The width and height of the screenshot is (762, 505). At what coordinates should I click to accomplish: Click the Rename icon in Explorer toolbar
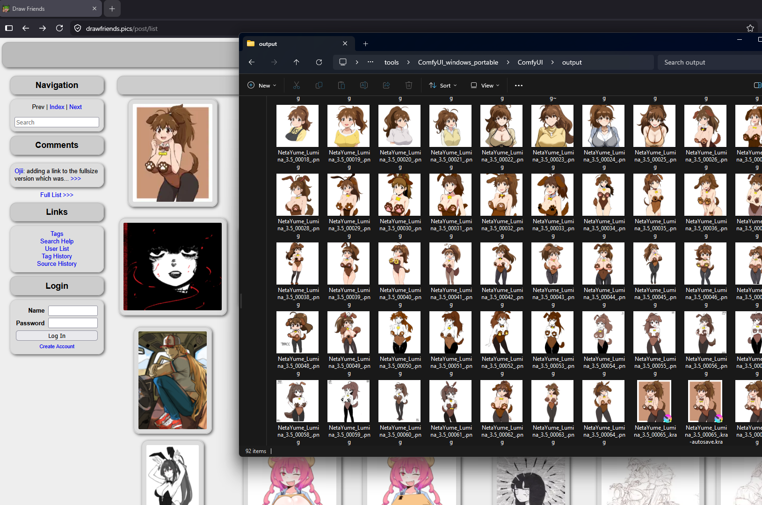[364, 85]
